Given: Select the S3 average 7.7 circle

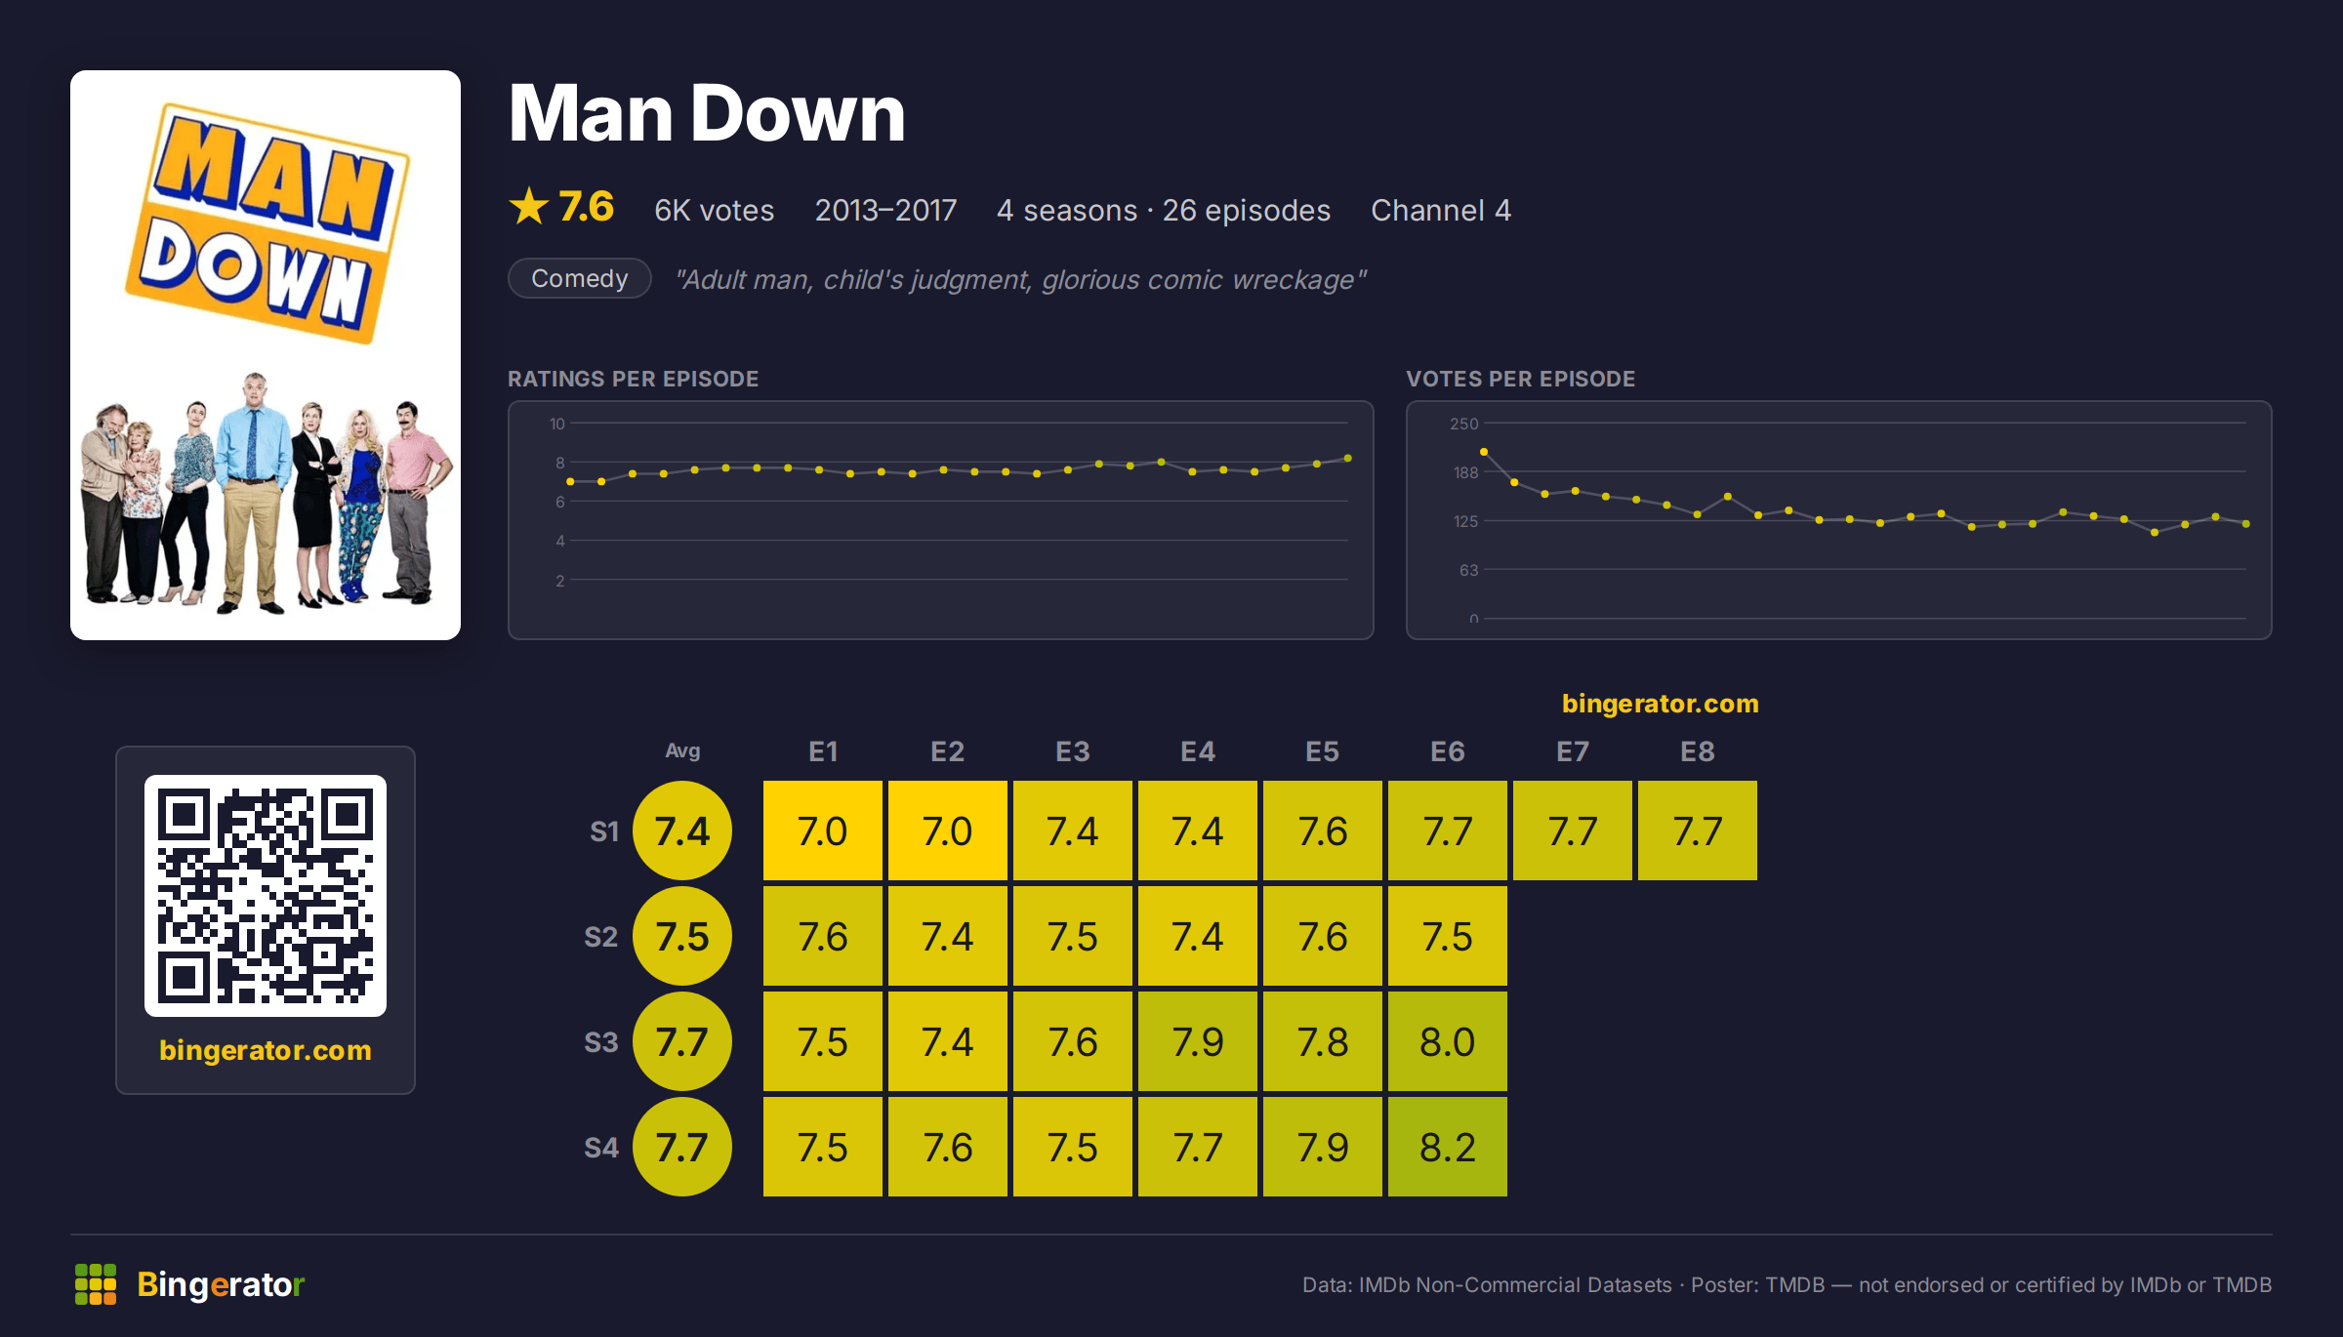Looking at the screenshot, I should coord(682,1041).
